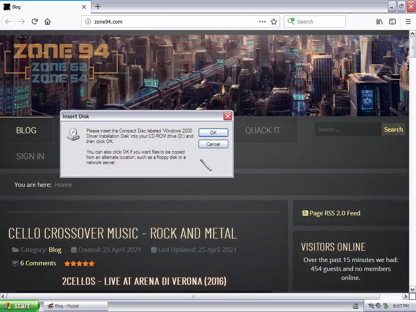Select the Blog browser tab
416x312 pixels.
(45, 7)
